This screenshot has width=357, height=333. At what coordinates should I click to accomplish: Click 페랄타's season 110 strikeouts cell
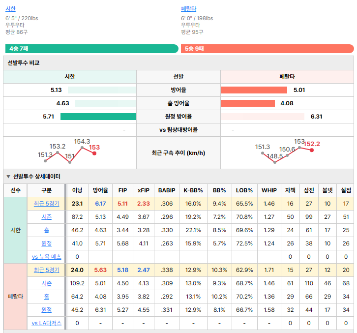tap(309, 283)
